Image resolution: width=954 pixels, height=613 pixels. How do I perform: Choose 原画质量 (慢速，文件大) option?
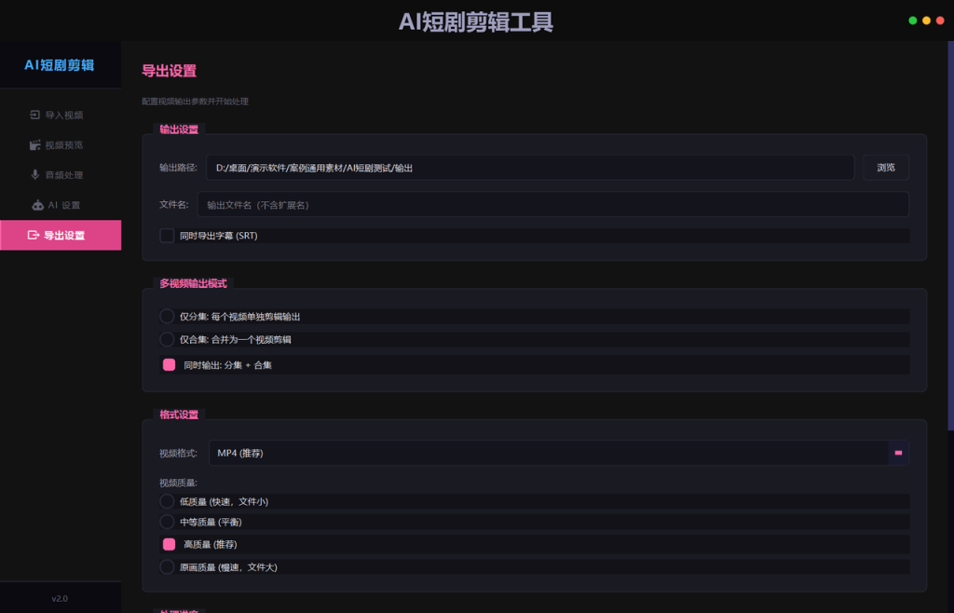pos(167,566)
